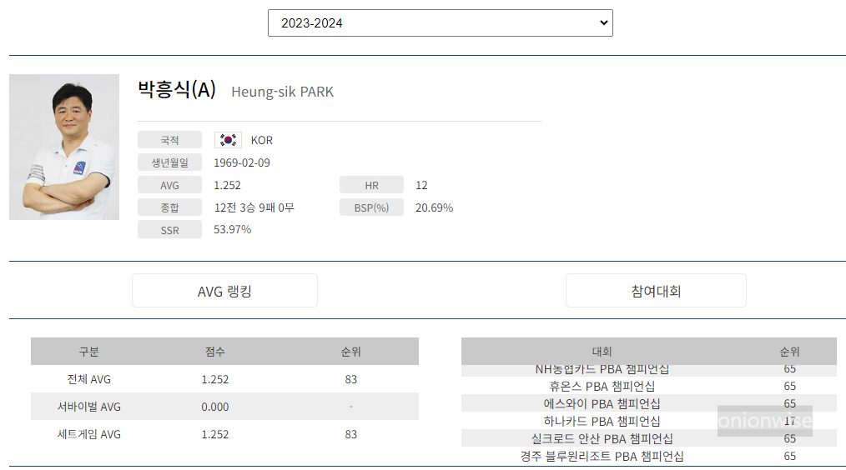Click the English name Heung-sik PARK
Viewport: 846px width, 470px height.
[282, 92]
